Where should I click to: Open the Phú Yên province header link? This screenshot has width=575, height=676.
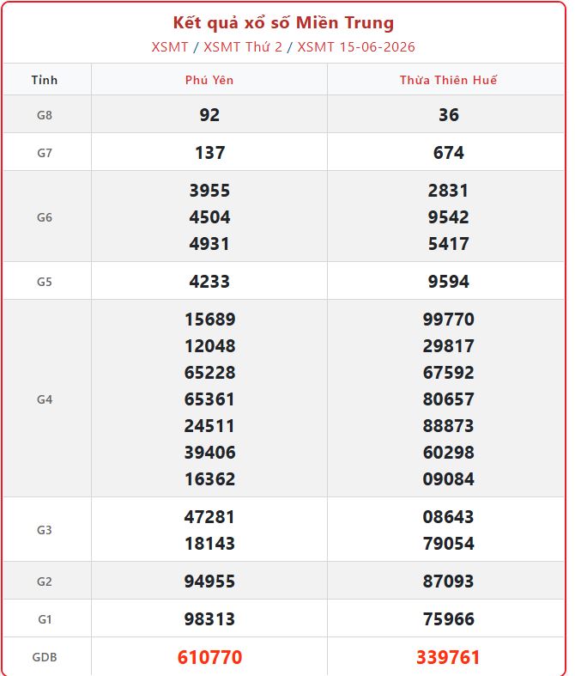point(209,80)
